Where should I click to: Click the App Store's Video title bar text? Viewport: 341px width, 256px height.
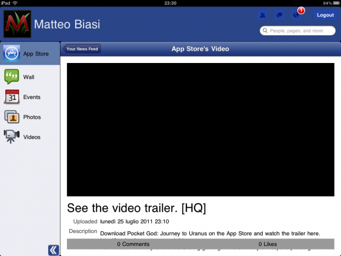pos(200,49)
